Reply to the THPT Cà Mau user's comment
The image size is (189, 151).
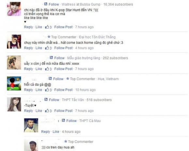(x=46, y=132)
